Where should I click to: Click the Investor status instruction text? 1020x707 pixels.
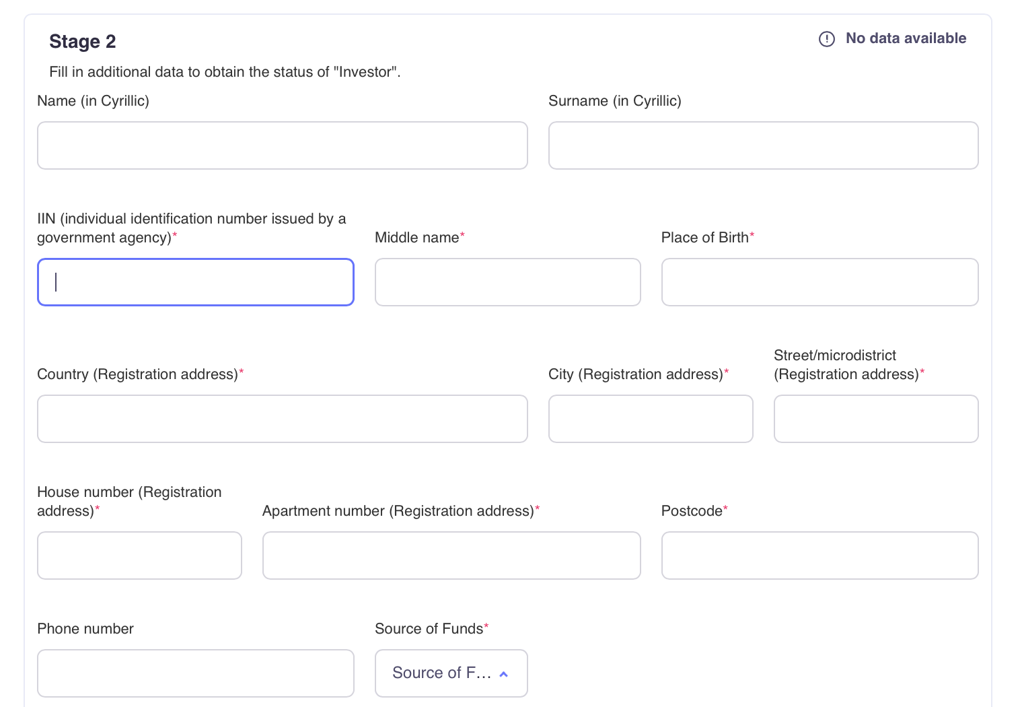click(225, 72)
